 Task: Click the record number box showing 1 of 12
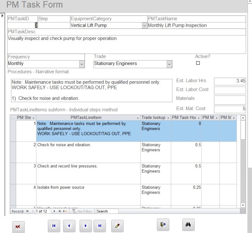pyautogui.click(x=43, y=211)
